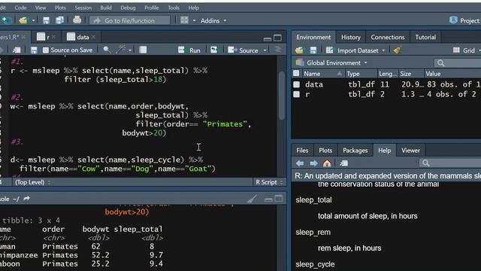The height and width of the screenshot is (271, 481).
Task: Click the Run button
Action: [x=189, y=50]
